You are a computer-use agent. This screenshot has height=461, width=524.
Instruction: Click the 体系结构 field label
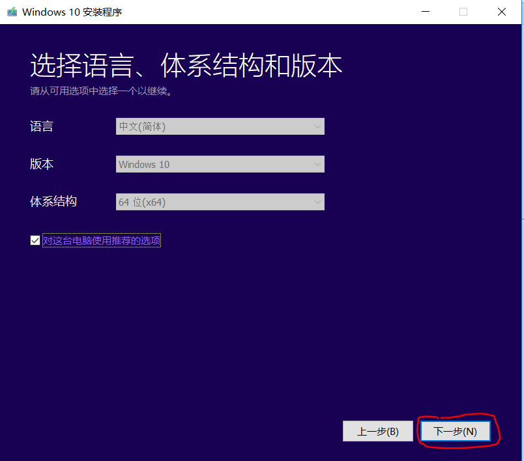click(53, 201)
